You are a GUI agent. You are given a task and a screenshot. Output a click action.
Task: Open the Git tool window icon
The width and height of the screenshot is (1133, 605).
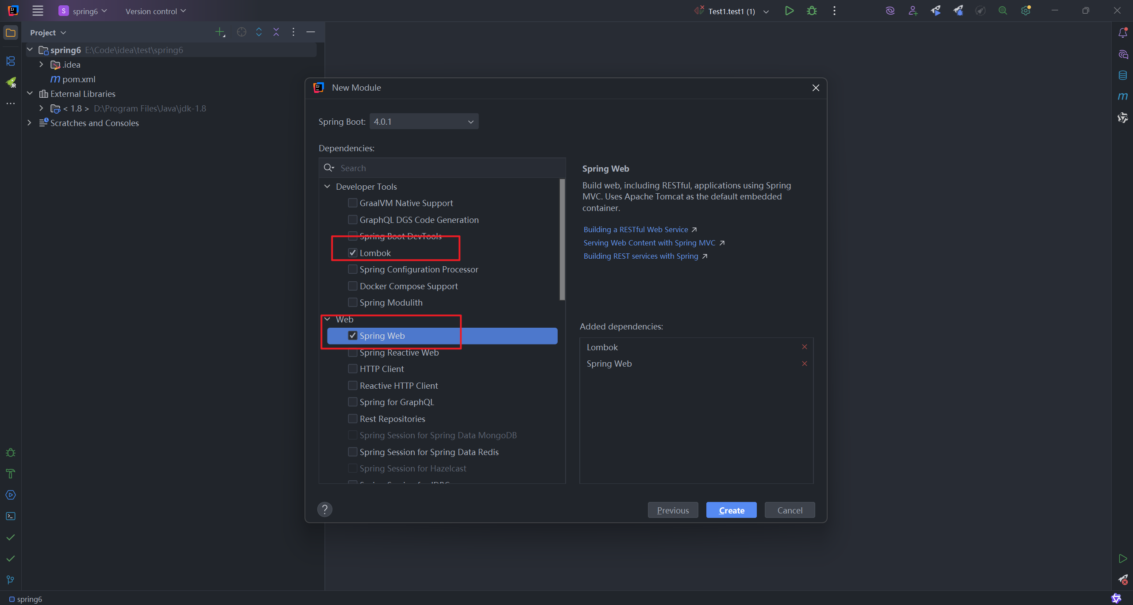11,580
